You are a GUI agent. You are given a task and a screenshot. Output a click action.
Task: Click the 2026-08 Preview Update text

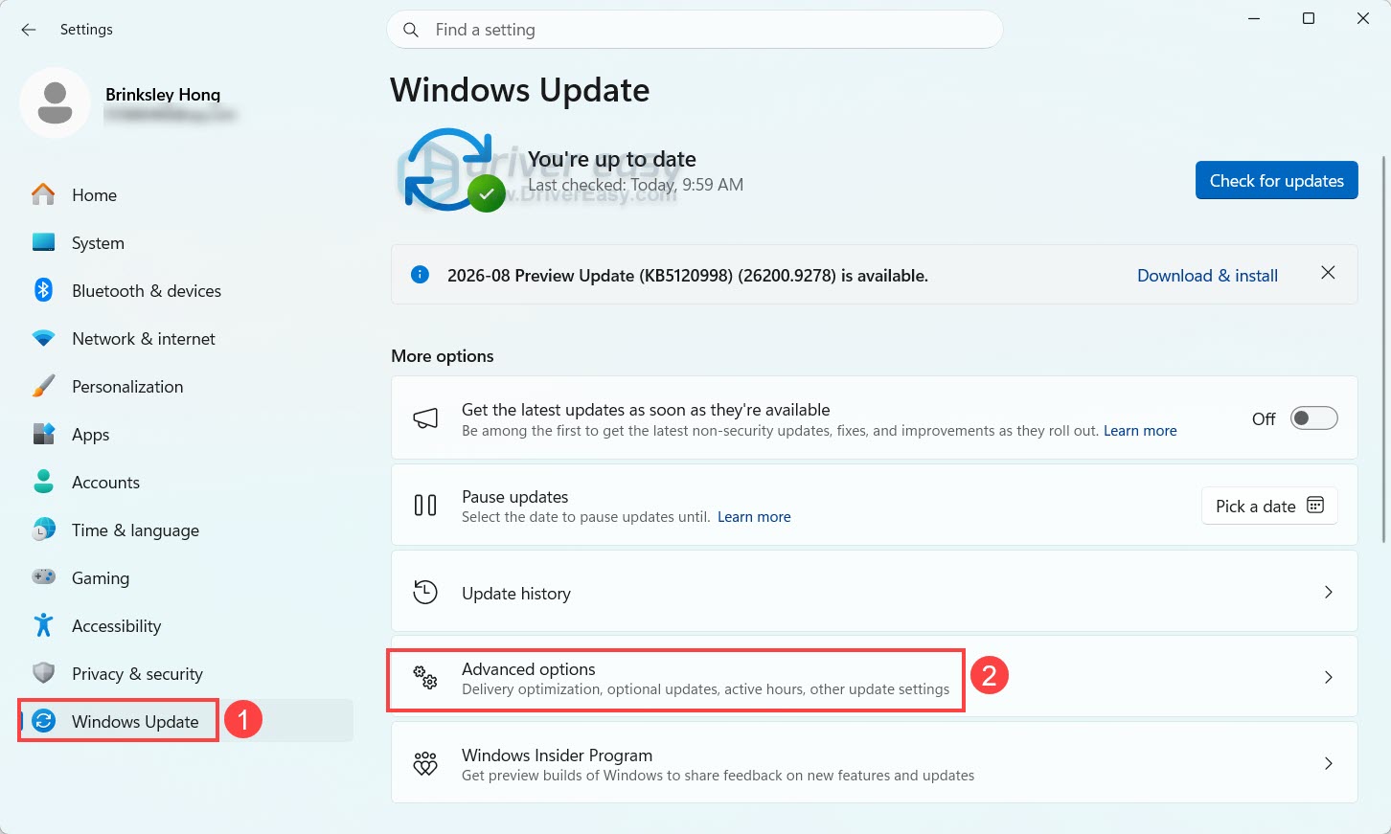[x=688, y=276]
